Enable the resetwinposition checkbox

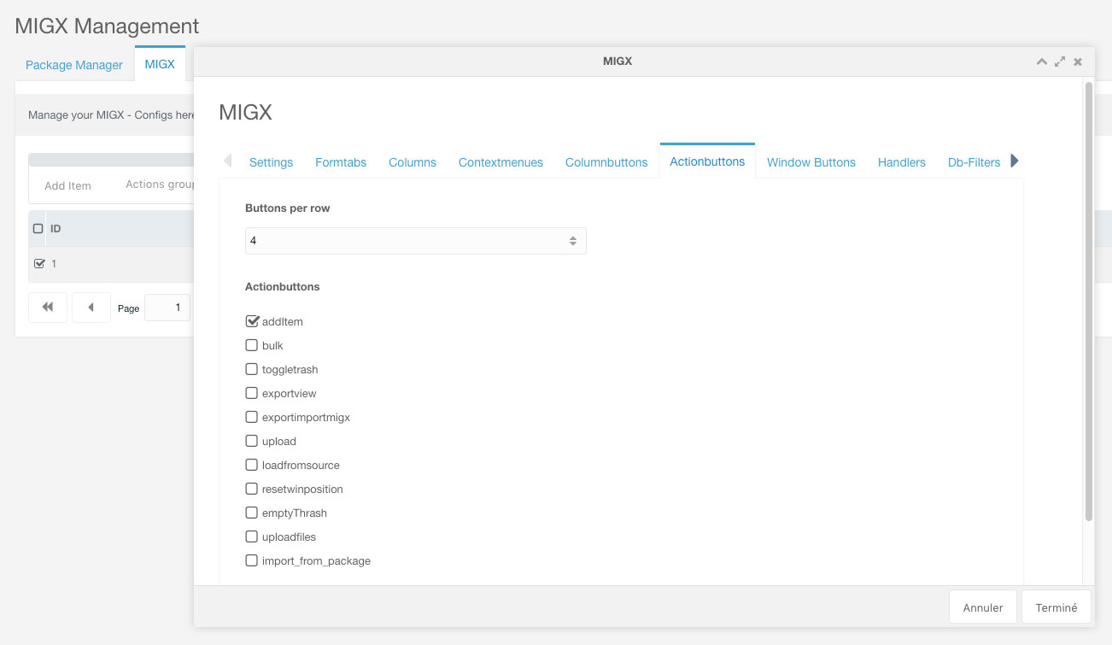tap(252, 489)
